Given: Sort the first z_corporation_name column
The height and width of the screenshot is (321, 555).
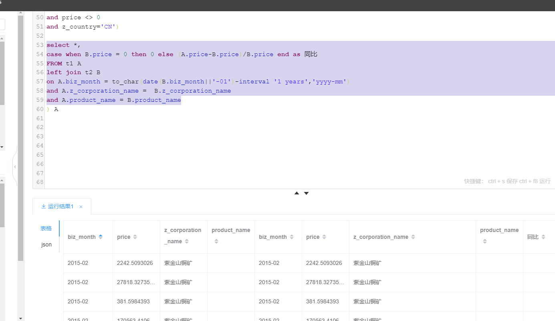Looking at the screenshot, I should pyautogui.click(x=187, y=241).
